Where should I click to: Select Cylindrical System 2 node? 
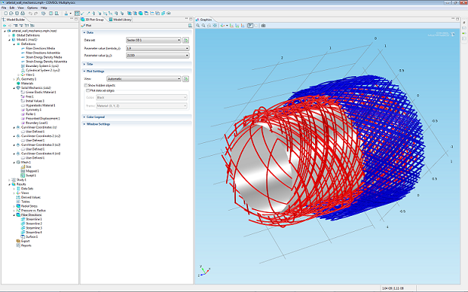point(43,71)
